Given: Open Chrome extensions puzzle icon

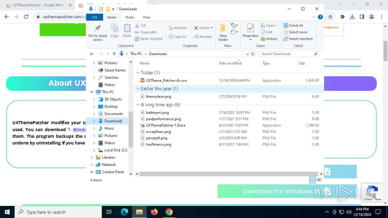Looking at the screenshot, I should 343,17.
